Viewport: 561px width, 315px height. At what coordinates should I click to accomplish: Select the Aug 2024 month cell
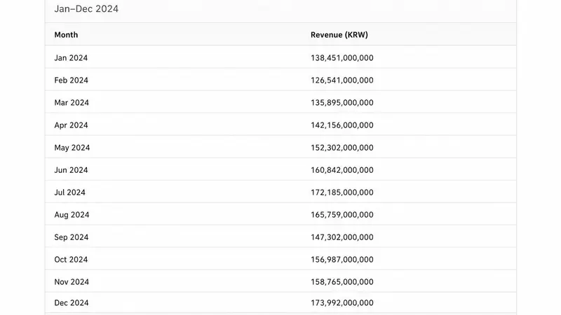72,215
